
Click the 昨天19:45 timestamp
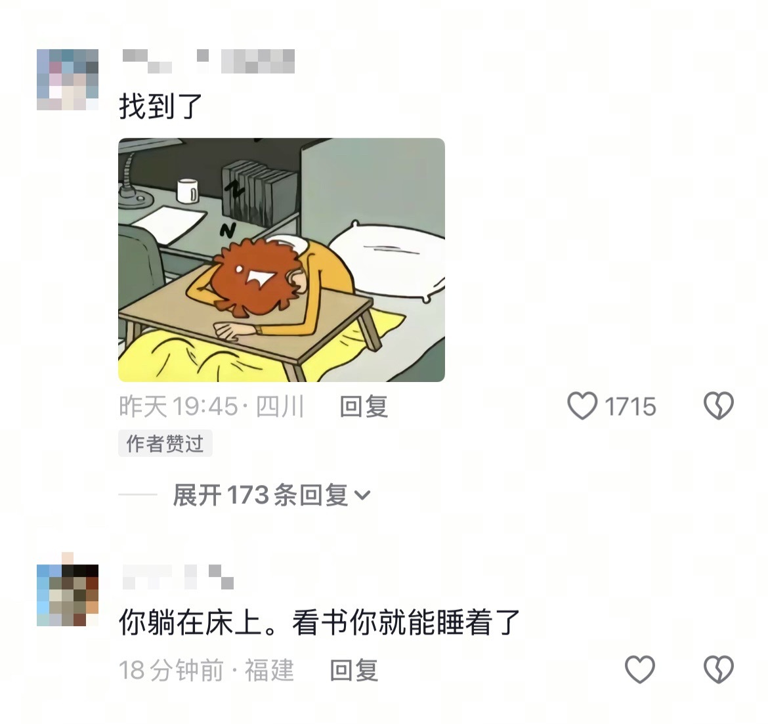[179, 406]
